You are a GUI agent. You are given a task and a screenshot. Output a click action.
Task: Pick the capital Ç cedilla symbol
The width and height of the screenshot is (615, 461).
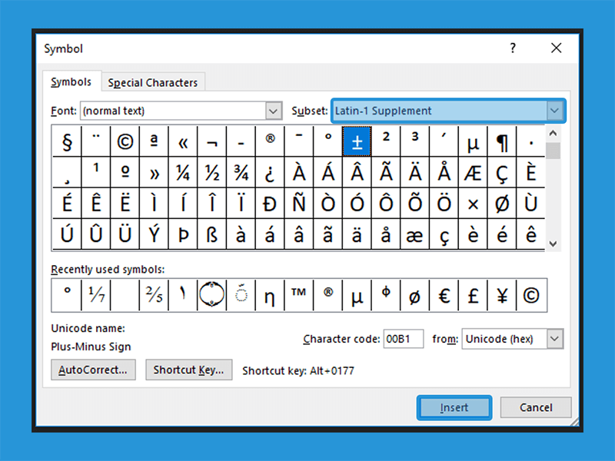(502, 172)
